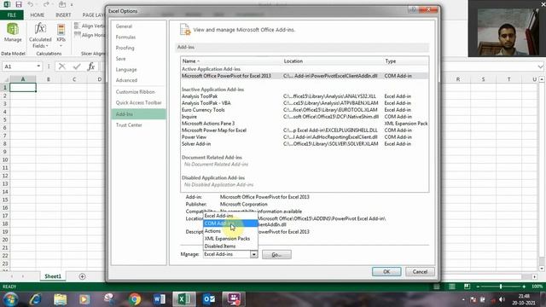Adjust the zoom slider handle
The height and width of the screenshot is (307, 546).
pyautogui.click(x=501, y=287)
